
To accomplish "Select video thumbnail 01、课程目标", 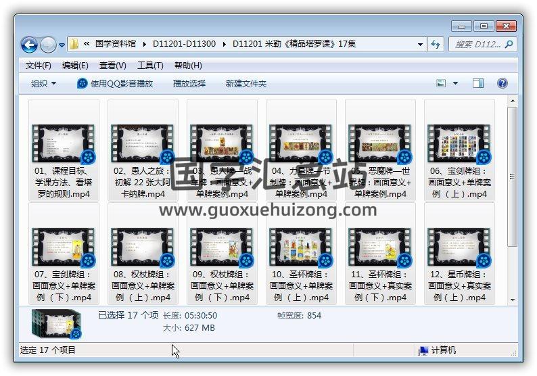I will [64, 143].
